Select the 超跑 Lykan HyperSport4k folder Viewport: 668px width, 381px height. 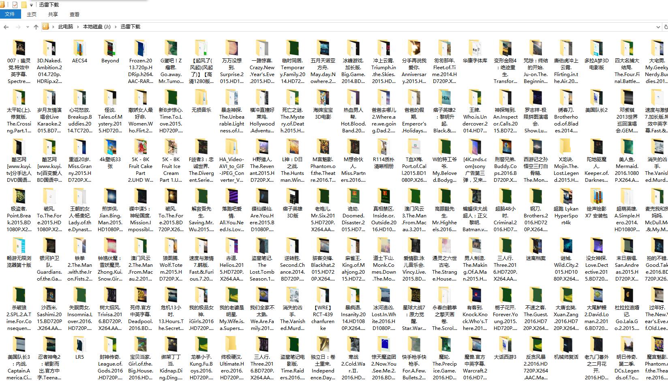point(566,207)
